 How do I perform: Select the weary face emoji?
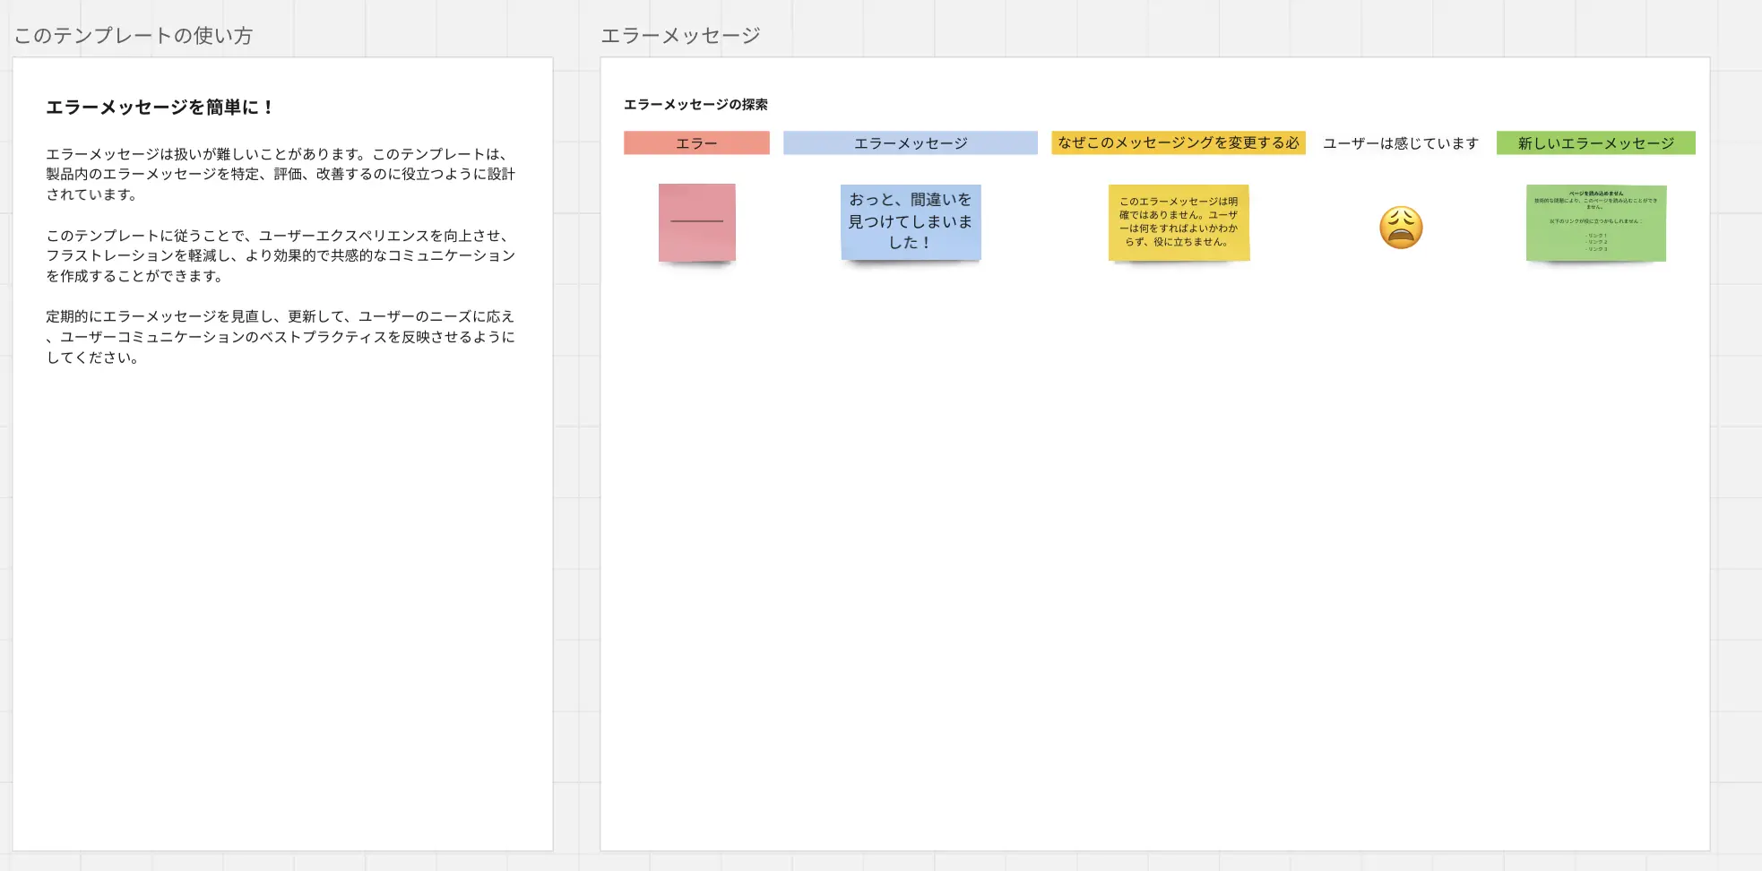[x=1401, y=228]
